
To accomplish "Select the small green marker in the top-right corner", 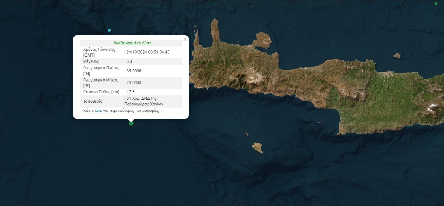I will point(436,4).
